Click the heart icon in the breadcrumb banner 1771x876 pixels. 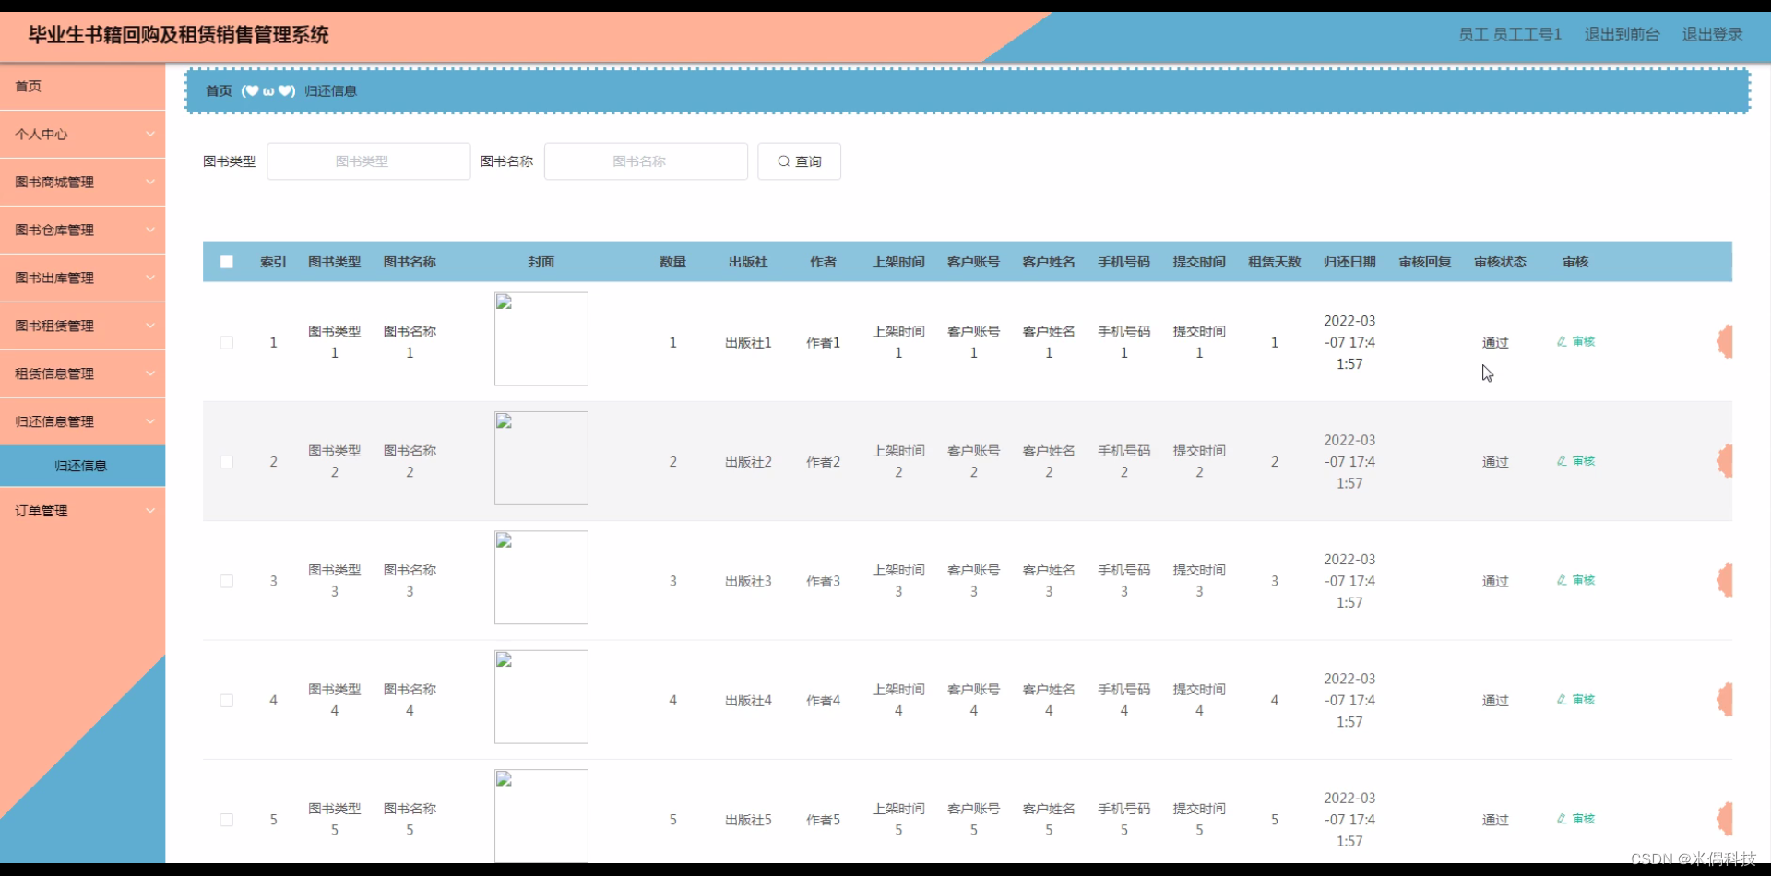coord(251,90)
